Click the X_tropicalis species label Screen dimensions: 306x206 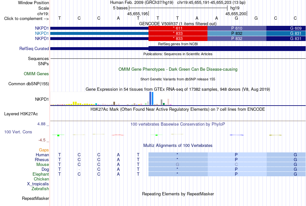point(38,184)
